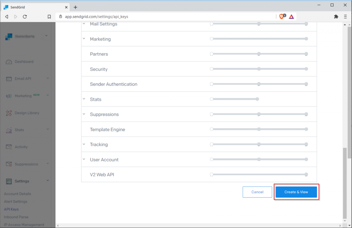The width and height of the screenshot is (352, 228).
Task: Set Template Engine slider to Read Access
Action: pos(259,129)
